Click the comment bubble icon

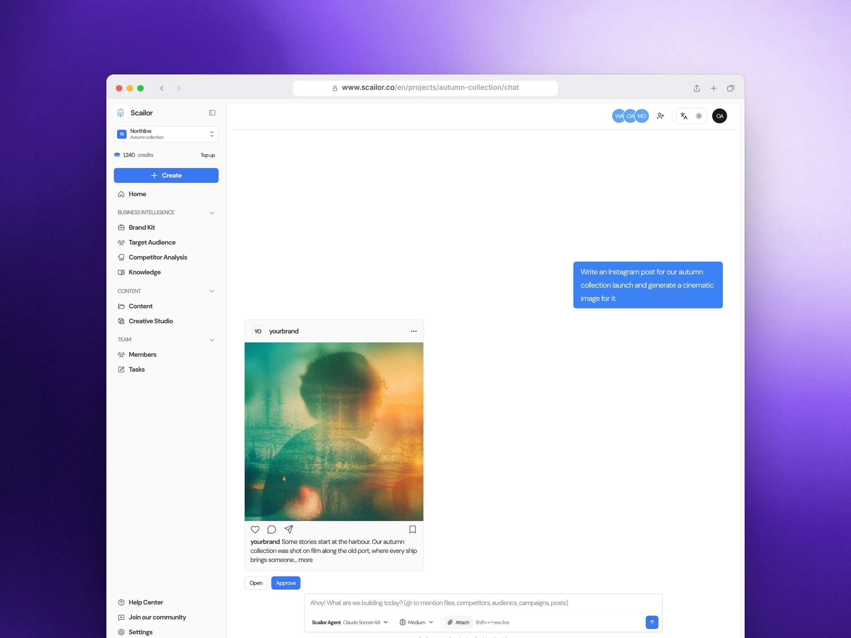(272, 530)
